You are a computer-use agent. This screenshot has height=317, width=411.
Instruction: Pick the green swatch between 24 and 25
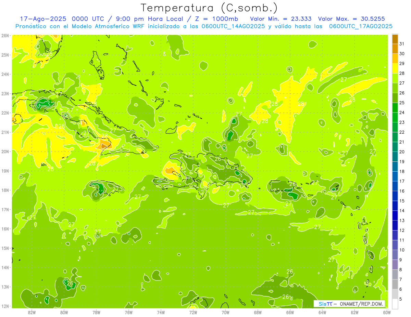click(x=395, y=108)
